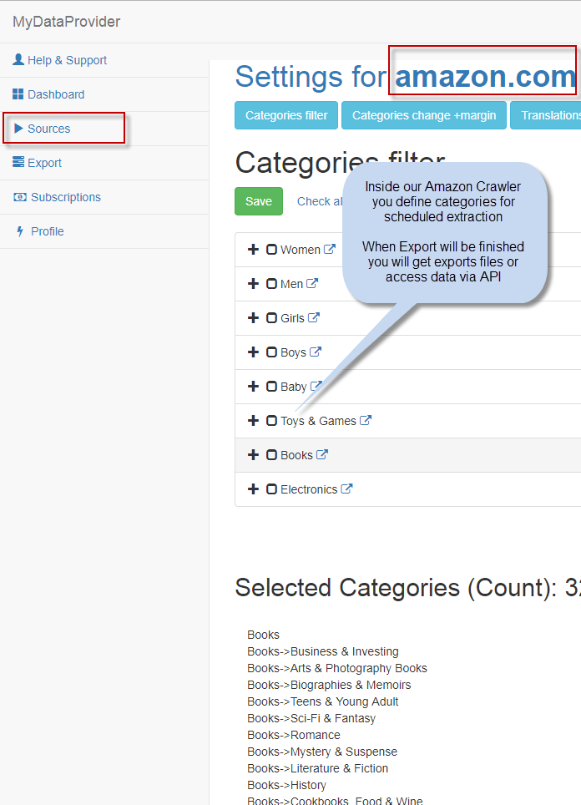Expand the Boys category tree

click(x=253, y=352)
